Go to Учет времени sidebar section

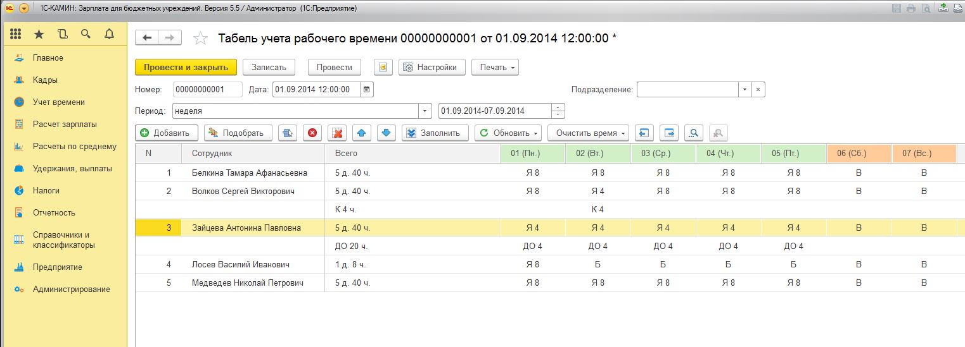[58, 102]
